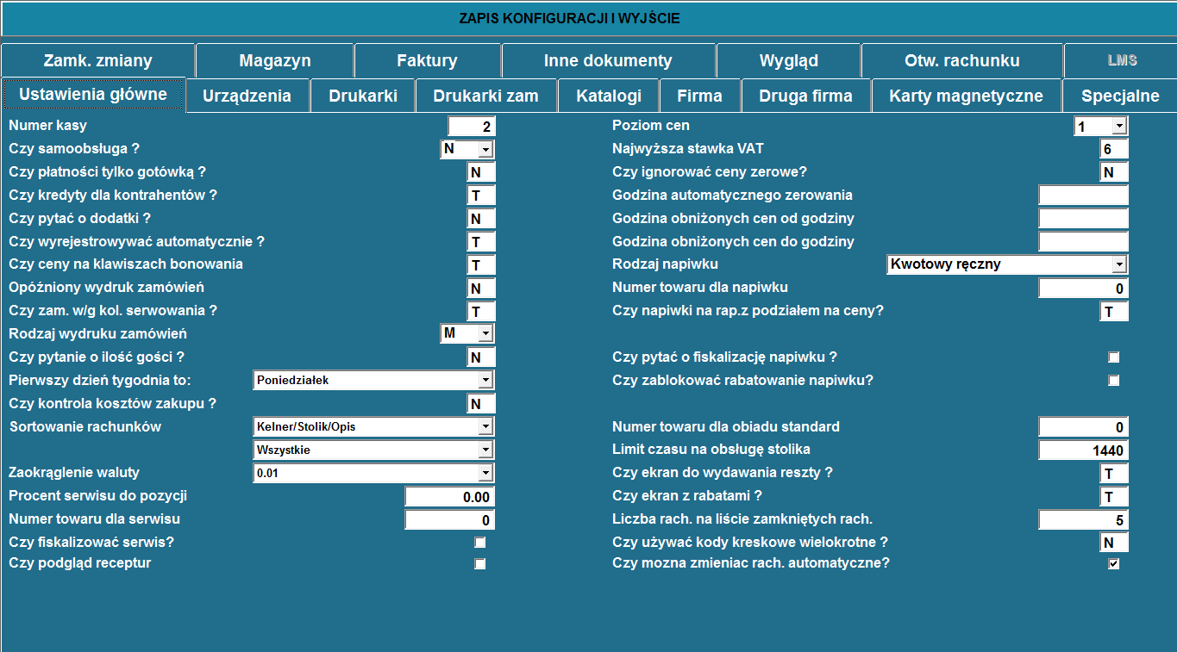The width and height of the screenshot is (1177, 652).
Task: Switch to Zamk. zmiany tab
Action: [x=98, y=60]
